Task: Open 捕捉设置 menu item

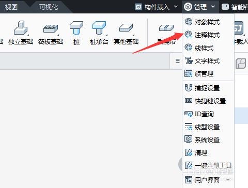Action: click(208, 88)
